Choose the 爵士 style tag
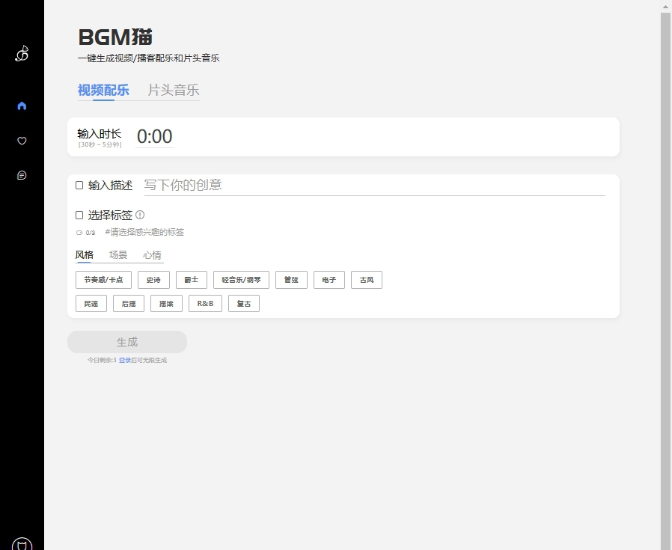 coord(192,280)
